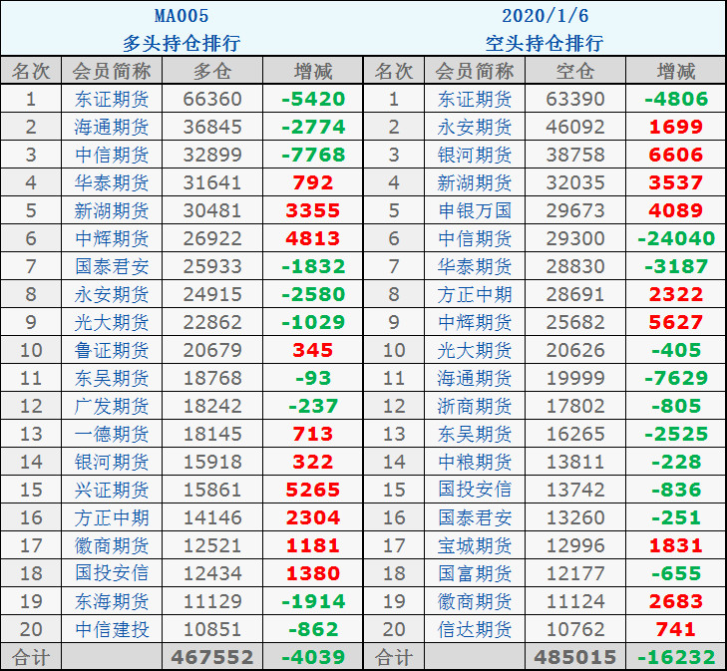Open 宝城期货 member link
The image size is (727, 671).
(475, 546)
